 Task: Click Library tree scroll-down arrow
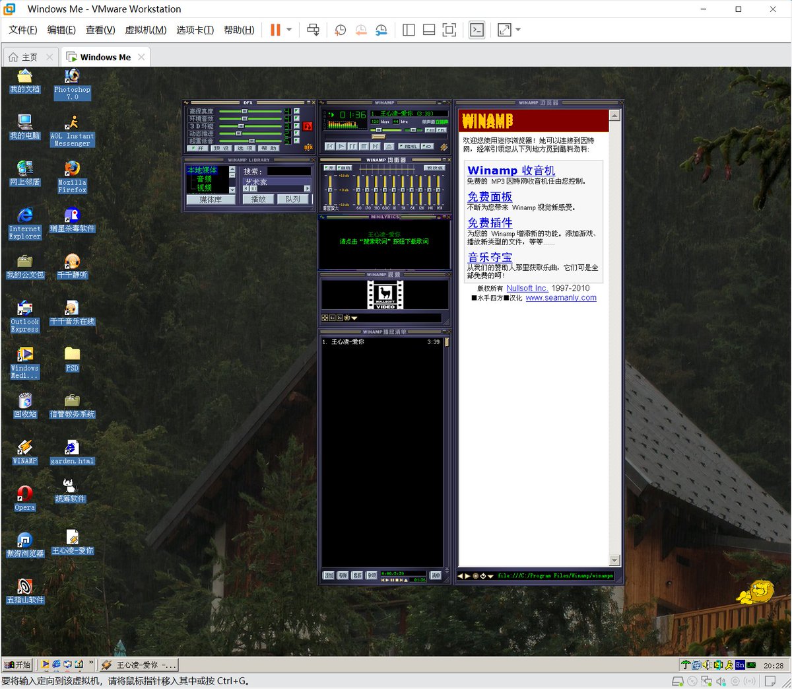pos(232,190)
